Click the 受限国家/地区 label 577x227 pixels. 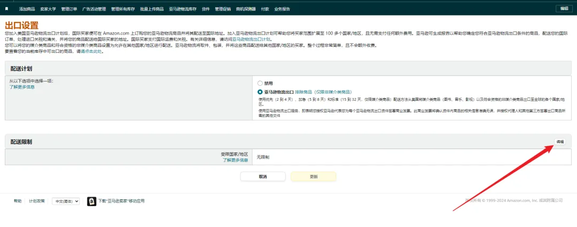[235, 155]
